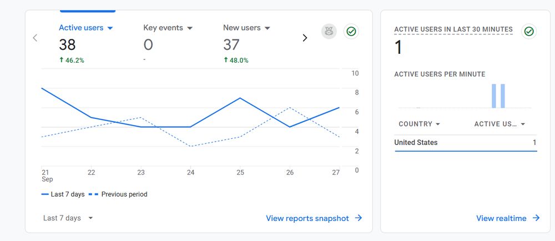Click the right chevron to show next metrics
This screenshot has width=555, height=241.
[x=305, y=38]
